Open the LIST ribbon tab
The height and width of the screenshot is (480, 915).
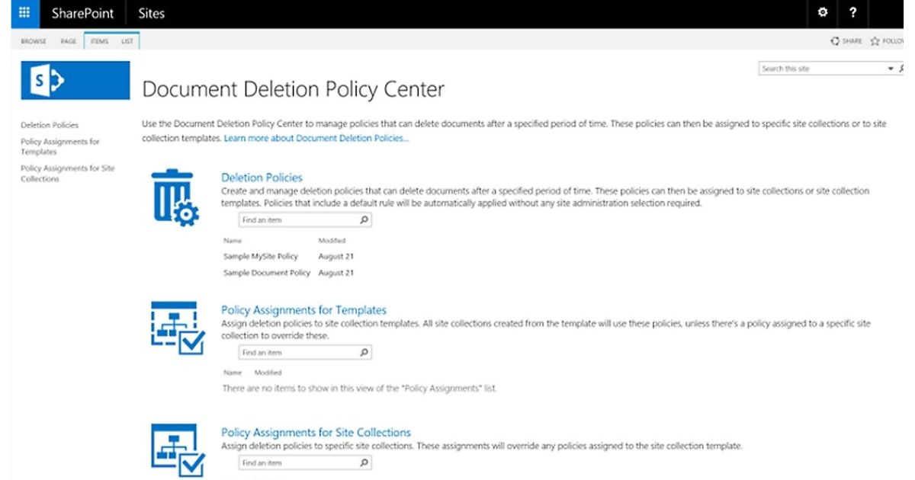click(x=127, y=41)
